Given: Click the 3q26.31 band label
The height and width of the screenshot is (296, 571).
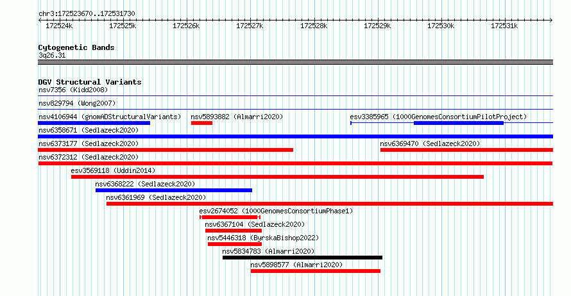Looking at the screenshot, I should coord(52,55).
